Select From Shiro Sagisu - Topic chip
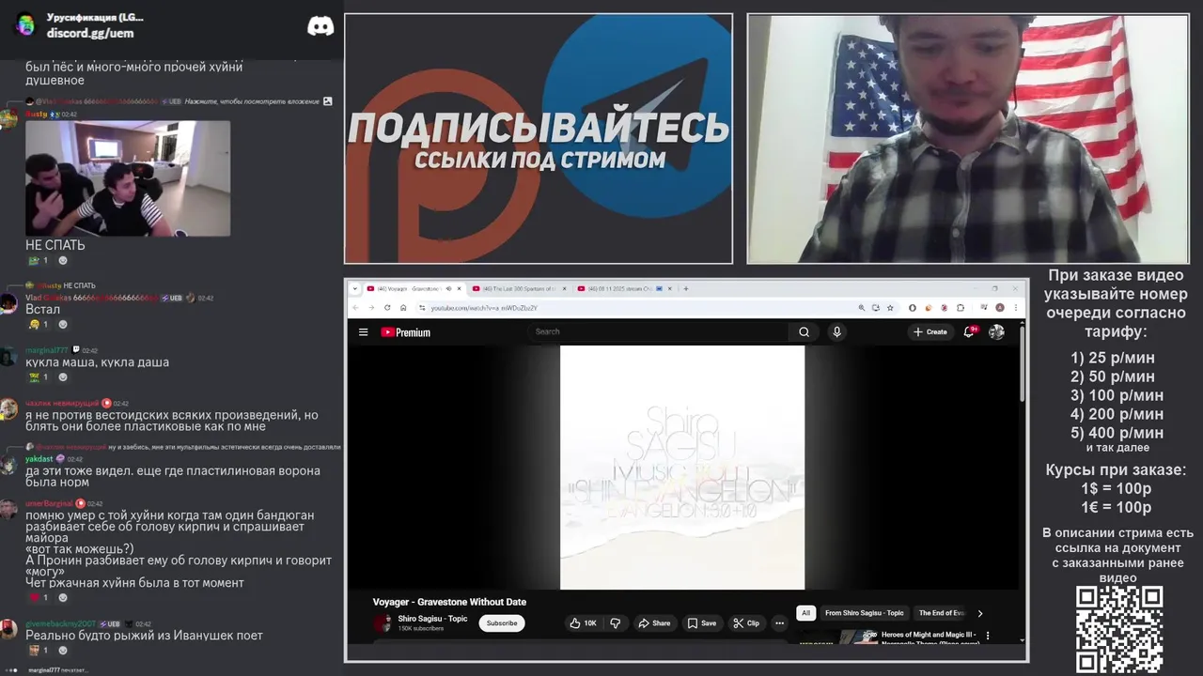The image size is (1203, 676). (x=865, y=613)
